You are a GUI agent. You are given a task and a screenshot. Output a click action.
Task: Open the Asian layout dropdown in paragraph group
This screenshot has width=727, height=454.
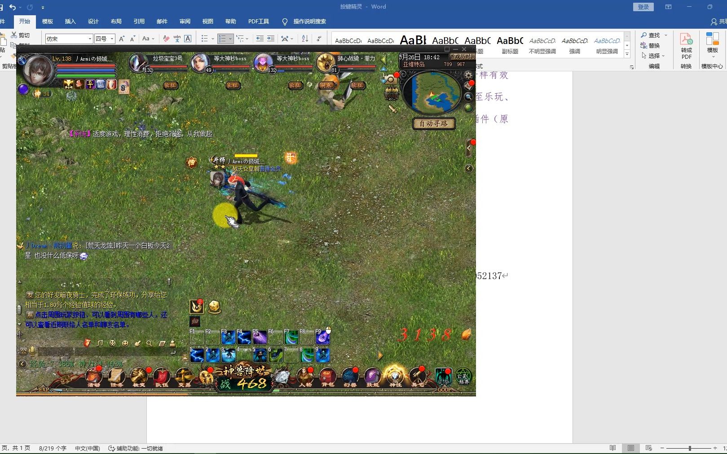pos(287,39)
